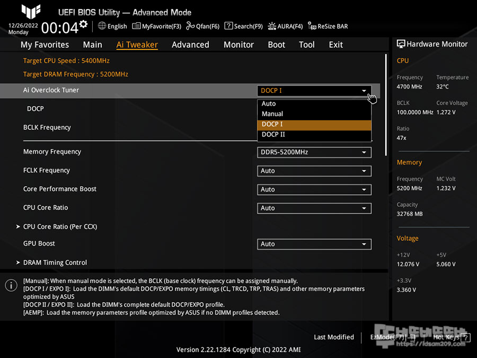
Task: Open the Memory Frequency DDR5-5200MHz dropdown
Action: point(314,152)
